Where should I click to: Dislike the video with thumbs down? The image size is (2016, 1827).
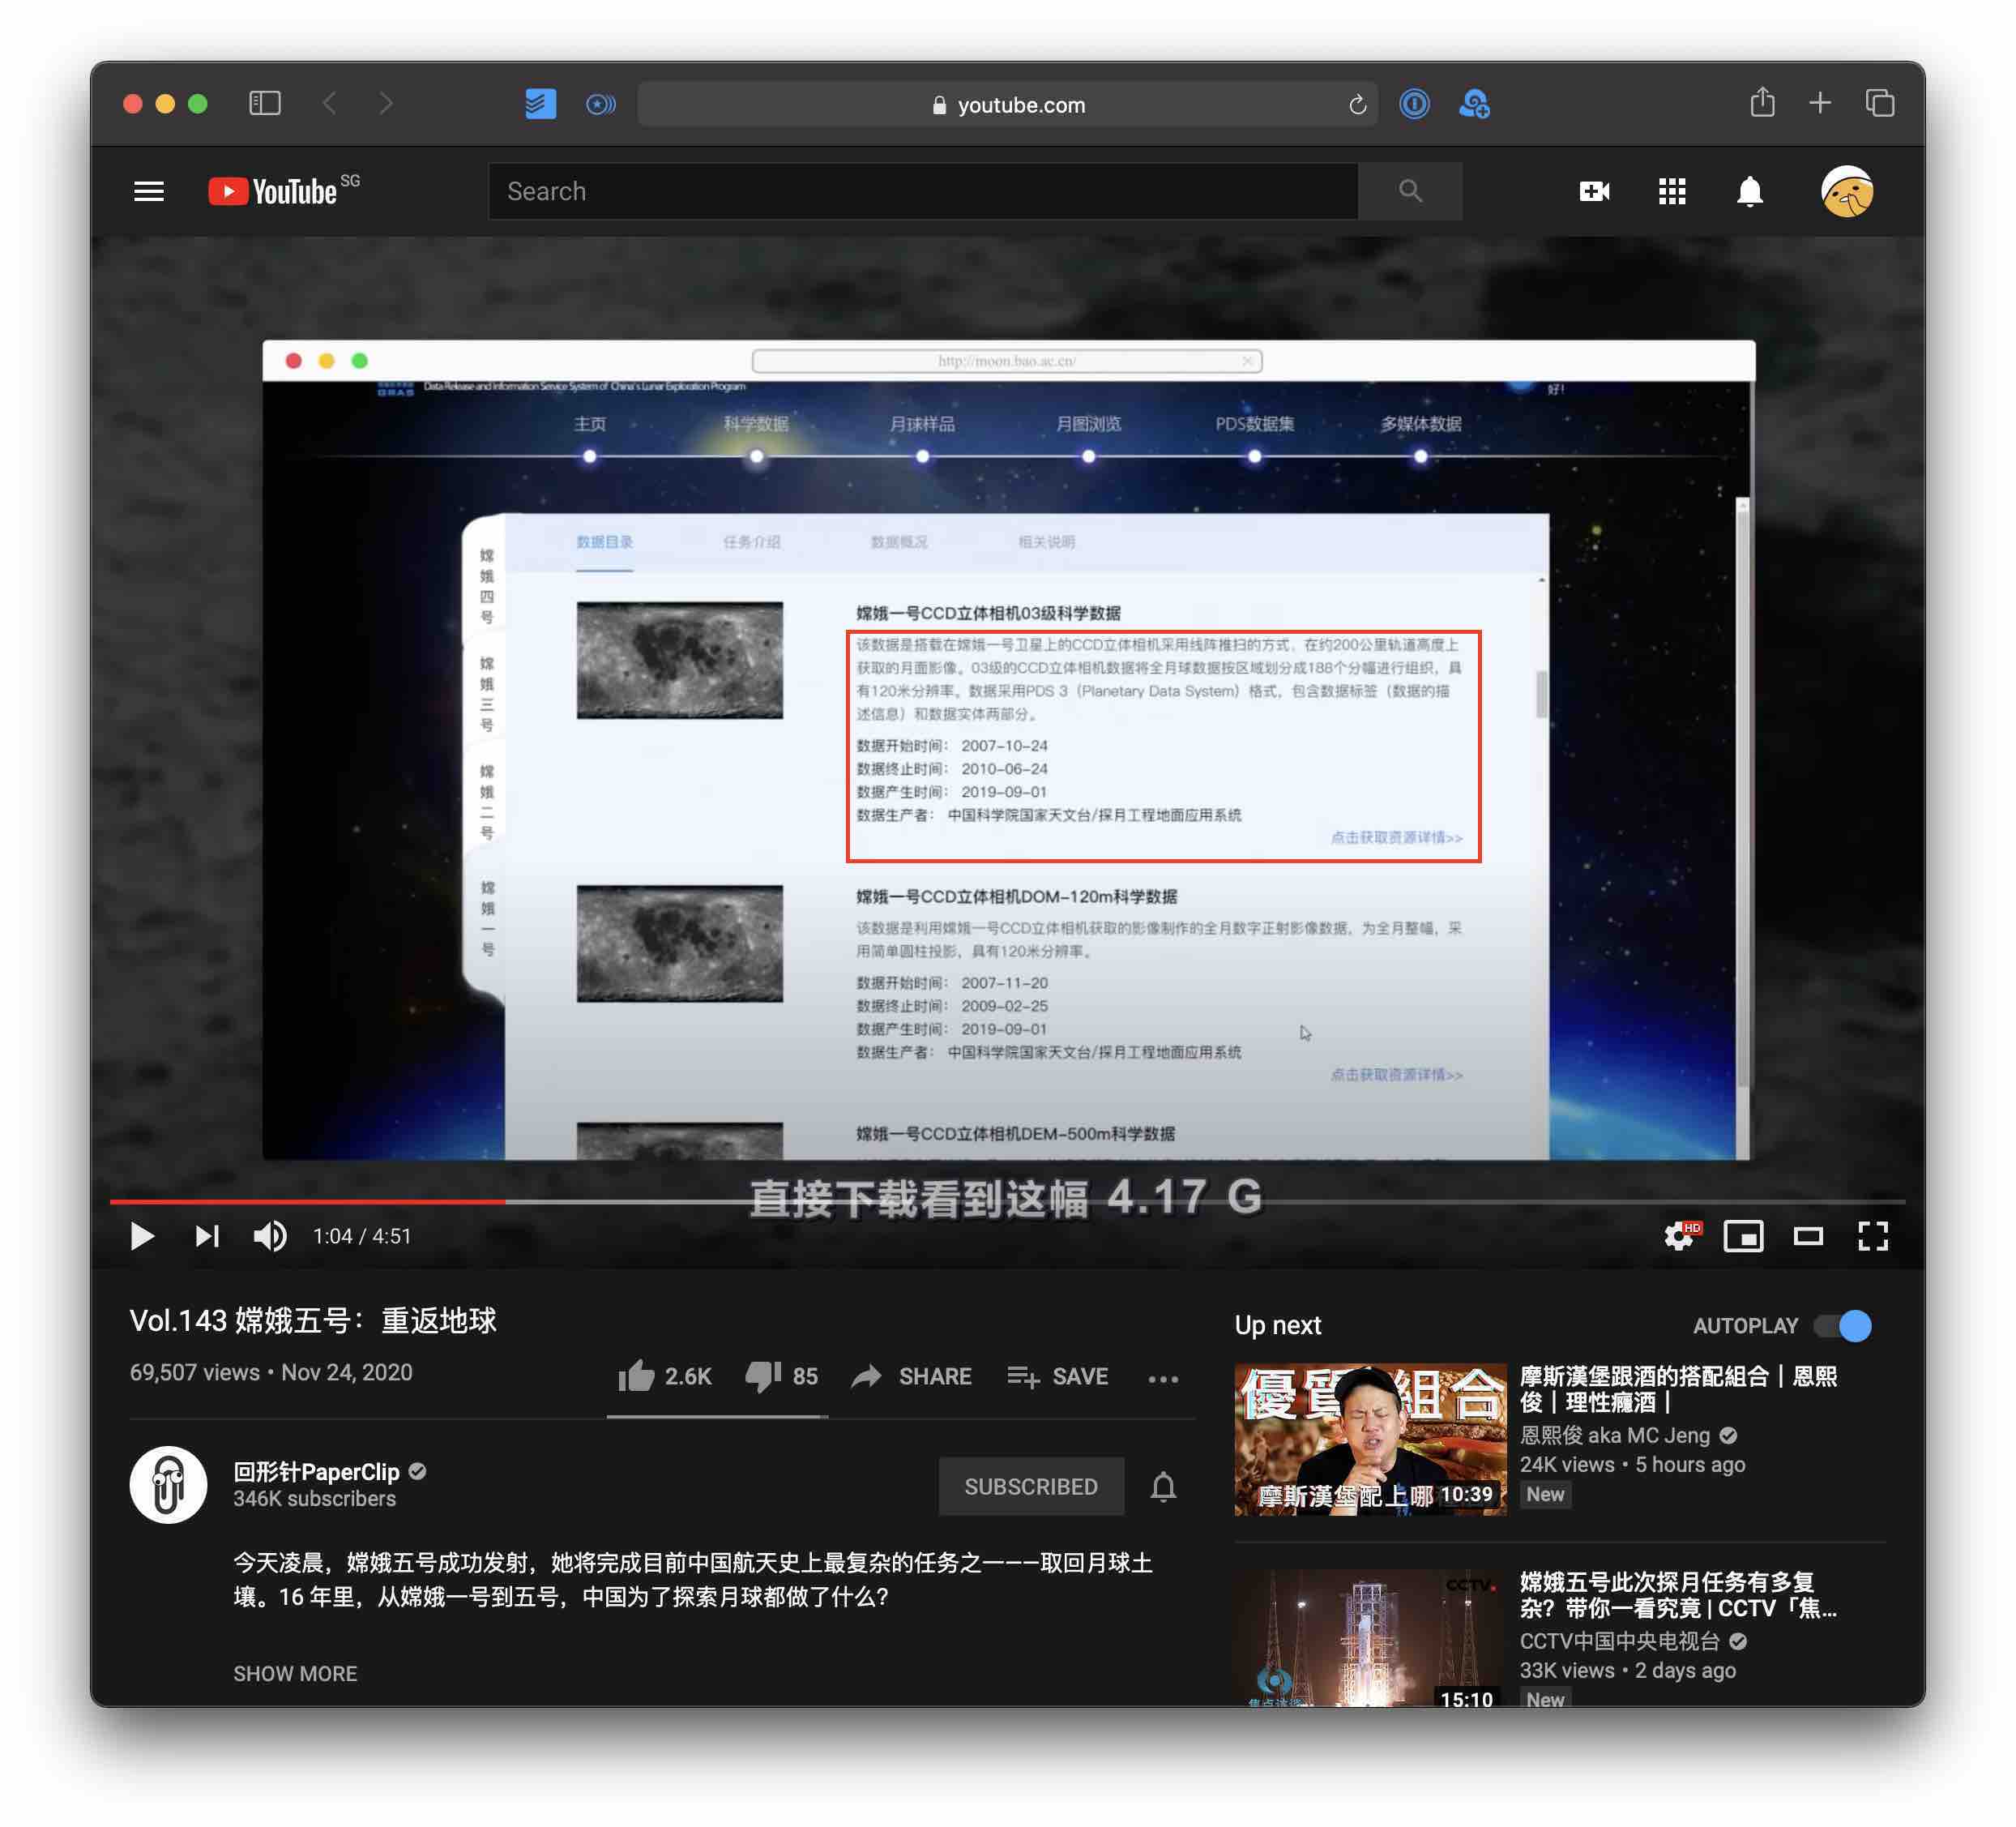click(781, 1377)
